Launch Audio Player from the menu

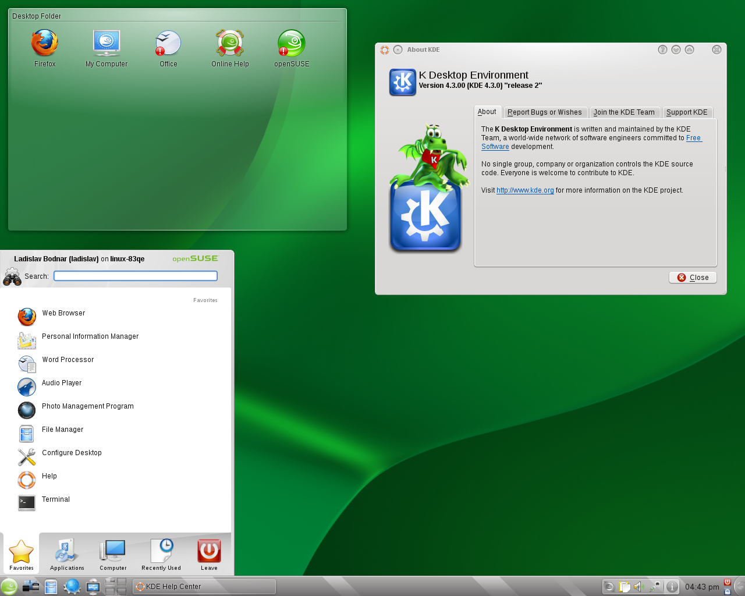point(116,386)
